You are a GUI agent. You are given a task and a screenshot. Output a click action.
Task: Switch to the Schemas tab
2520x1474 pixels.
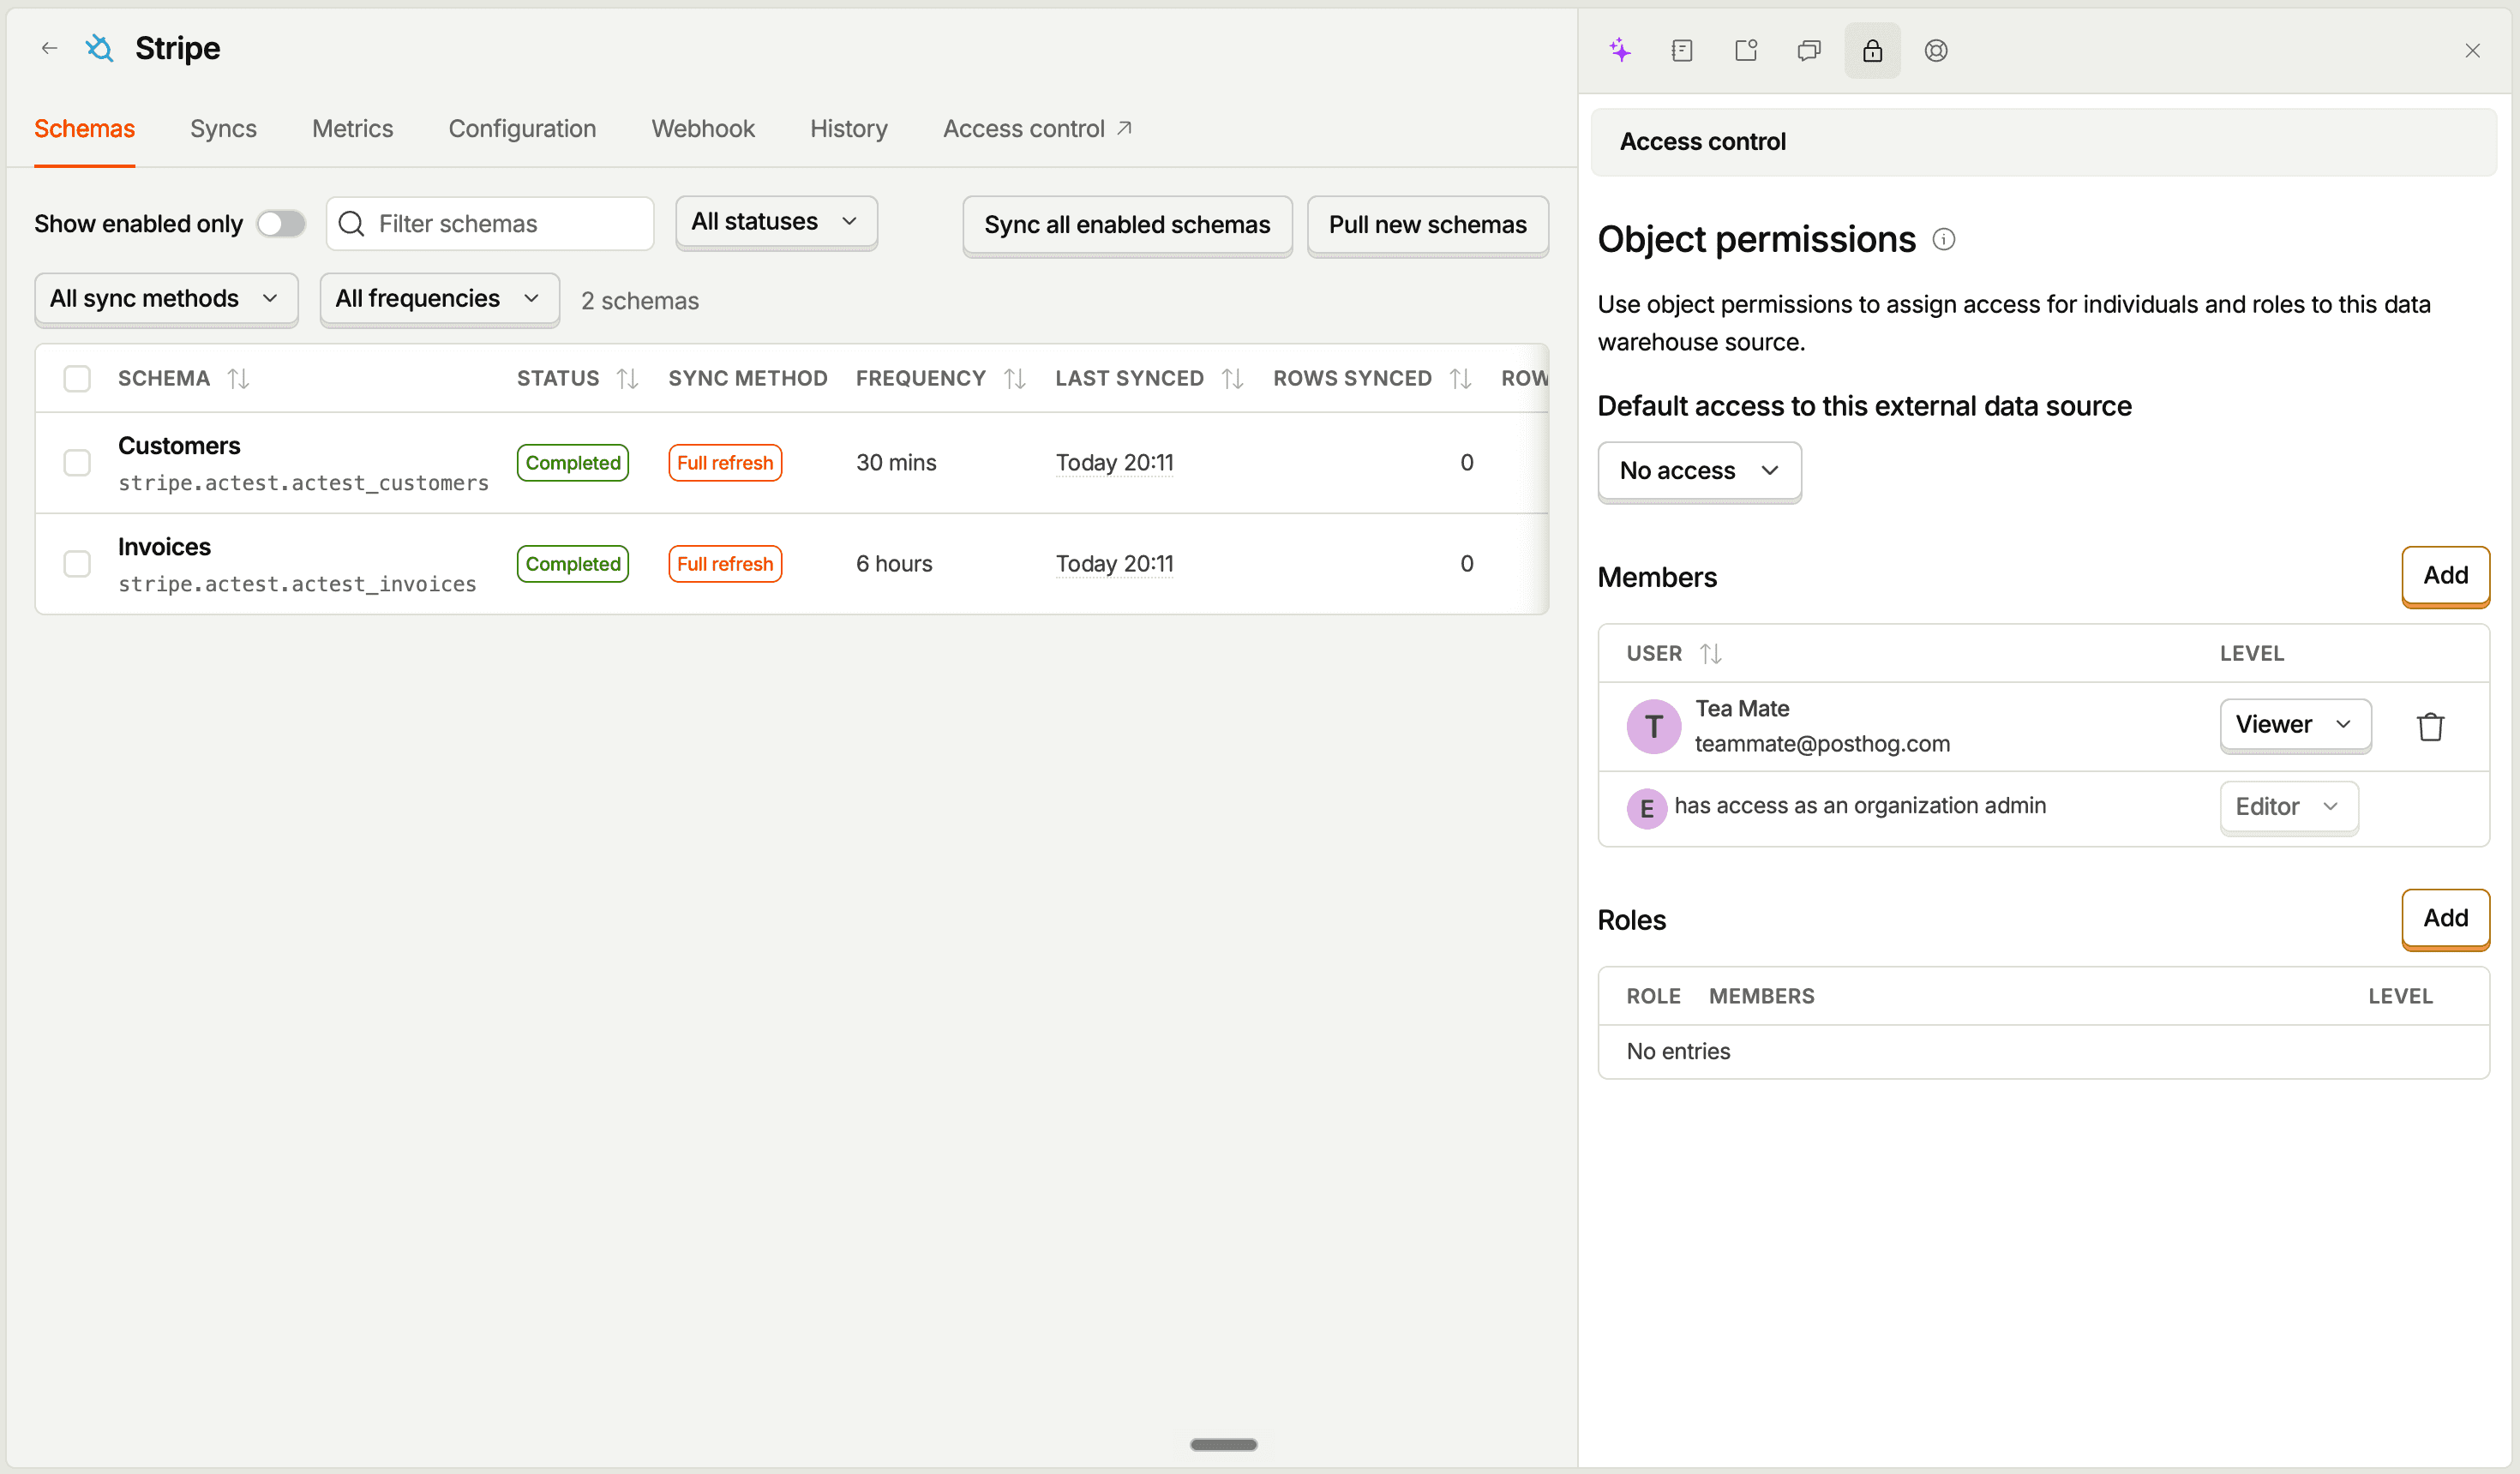tap(84, 129)
